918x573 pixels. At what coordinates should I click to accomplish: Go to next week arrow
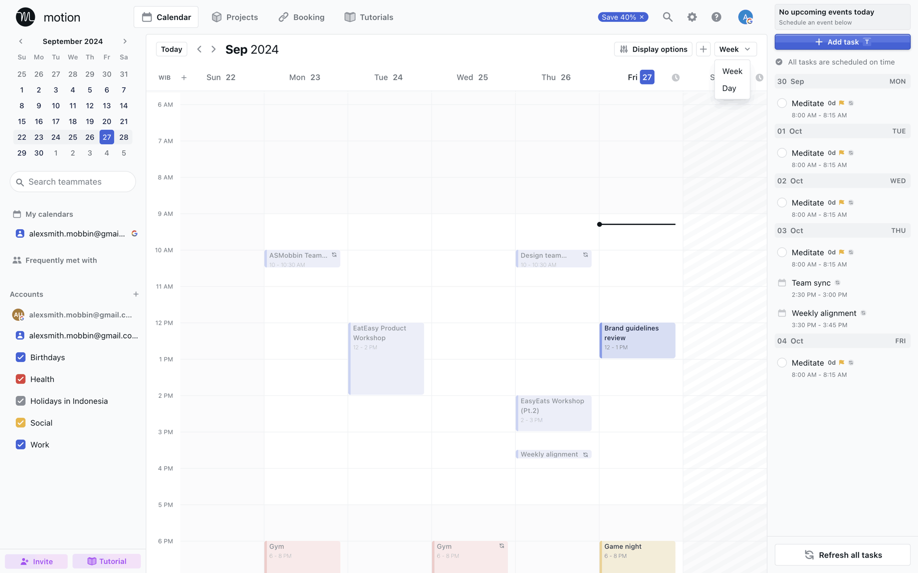[214, 49]
